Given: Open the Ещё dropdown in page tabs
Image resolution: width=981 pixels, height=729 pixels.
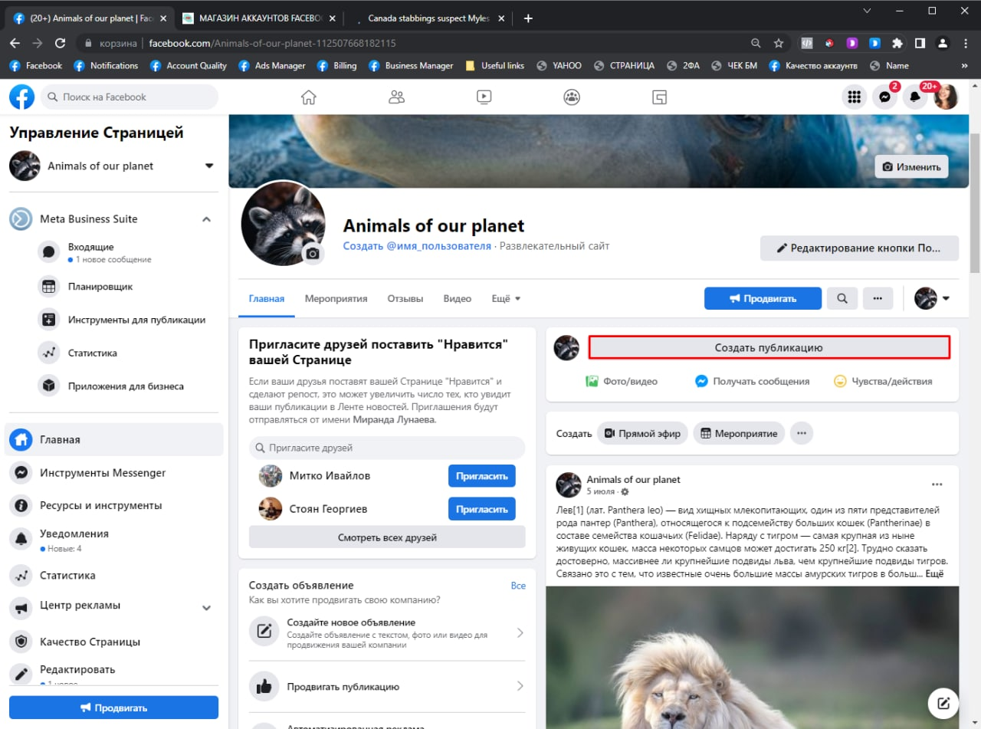Looking at the screenshot, I should [x=506, y=298].
